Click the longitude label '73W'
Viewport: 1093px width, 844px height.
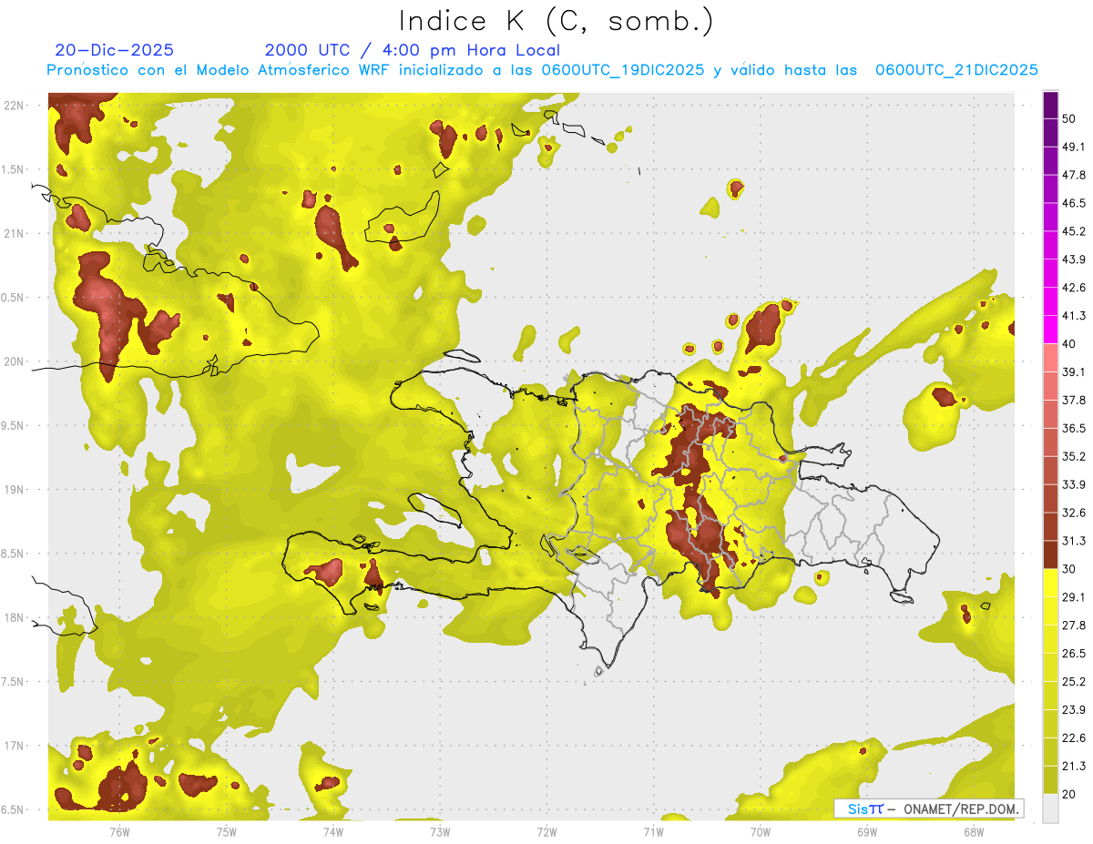(440, 832)
